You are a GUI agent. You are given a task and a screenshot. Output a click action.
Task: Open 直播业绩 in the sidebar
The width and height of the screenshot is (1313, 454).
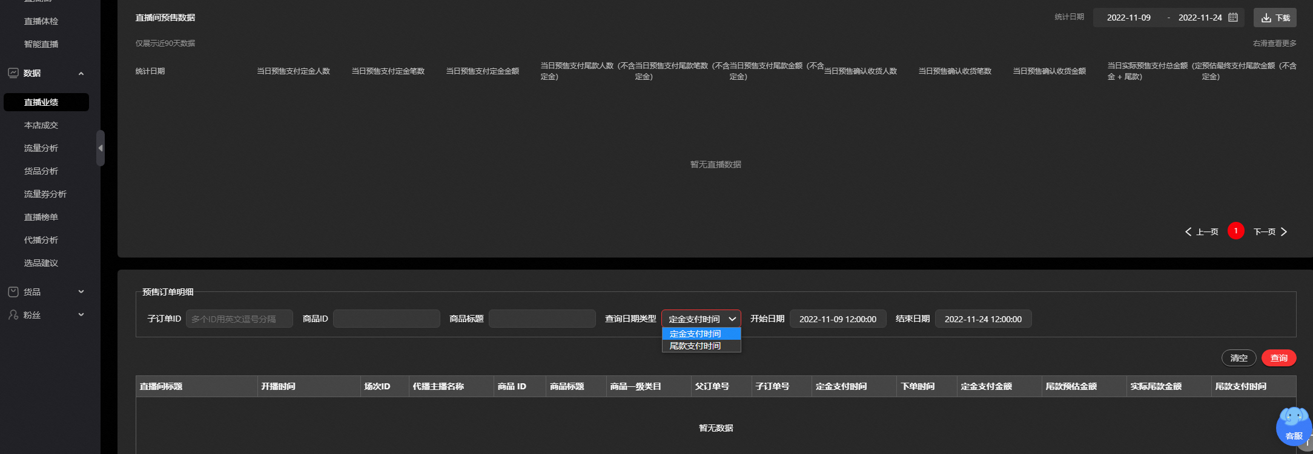pyautogui.click(x=46, y=102)
